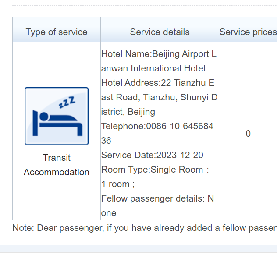Click the Service prices column header

(248, 32)
